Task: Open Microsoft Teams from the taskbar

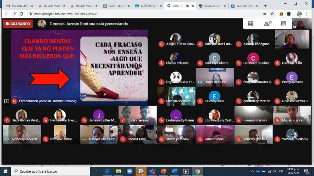Action: (x=152, y=171)
